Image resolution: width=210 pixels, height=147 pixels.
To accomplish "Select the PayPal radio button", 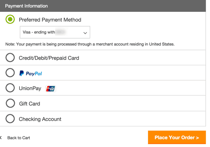I will click(10, 73).
